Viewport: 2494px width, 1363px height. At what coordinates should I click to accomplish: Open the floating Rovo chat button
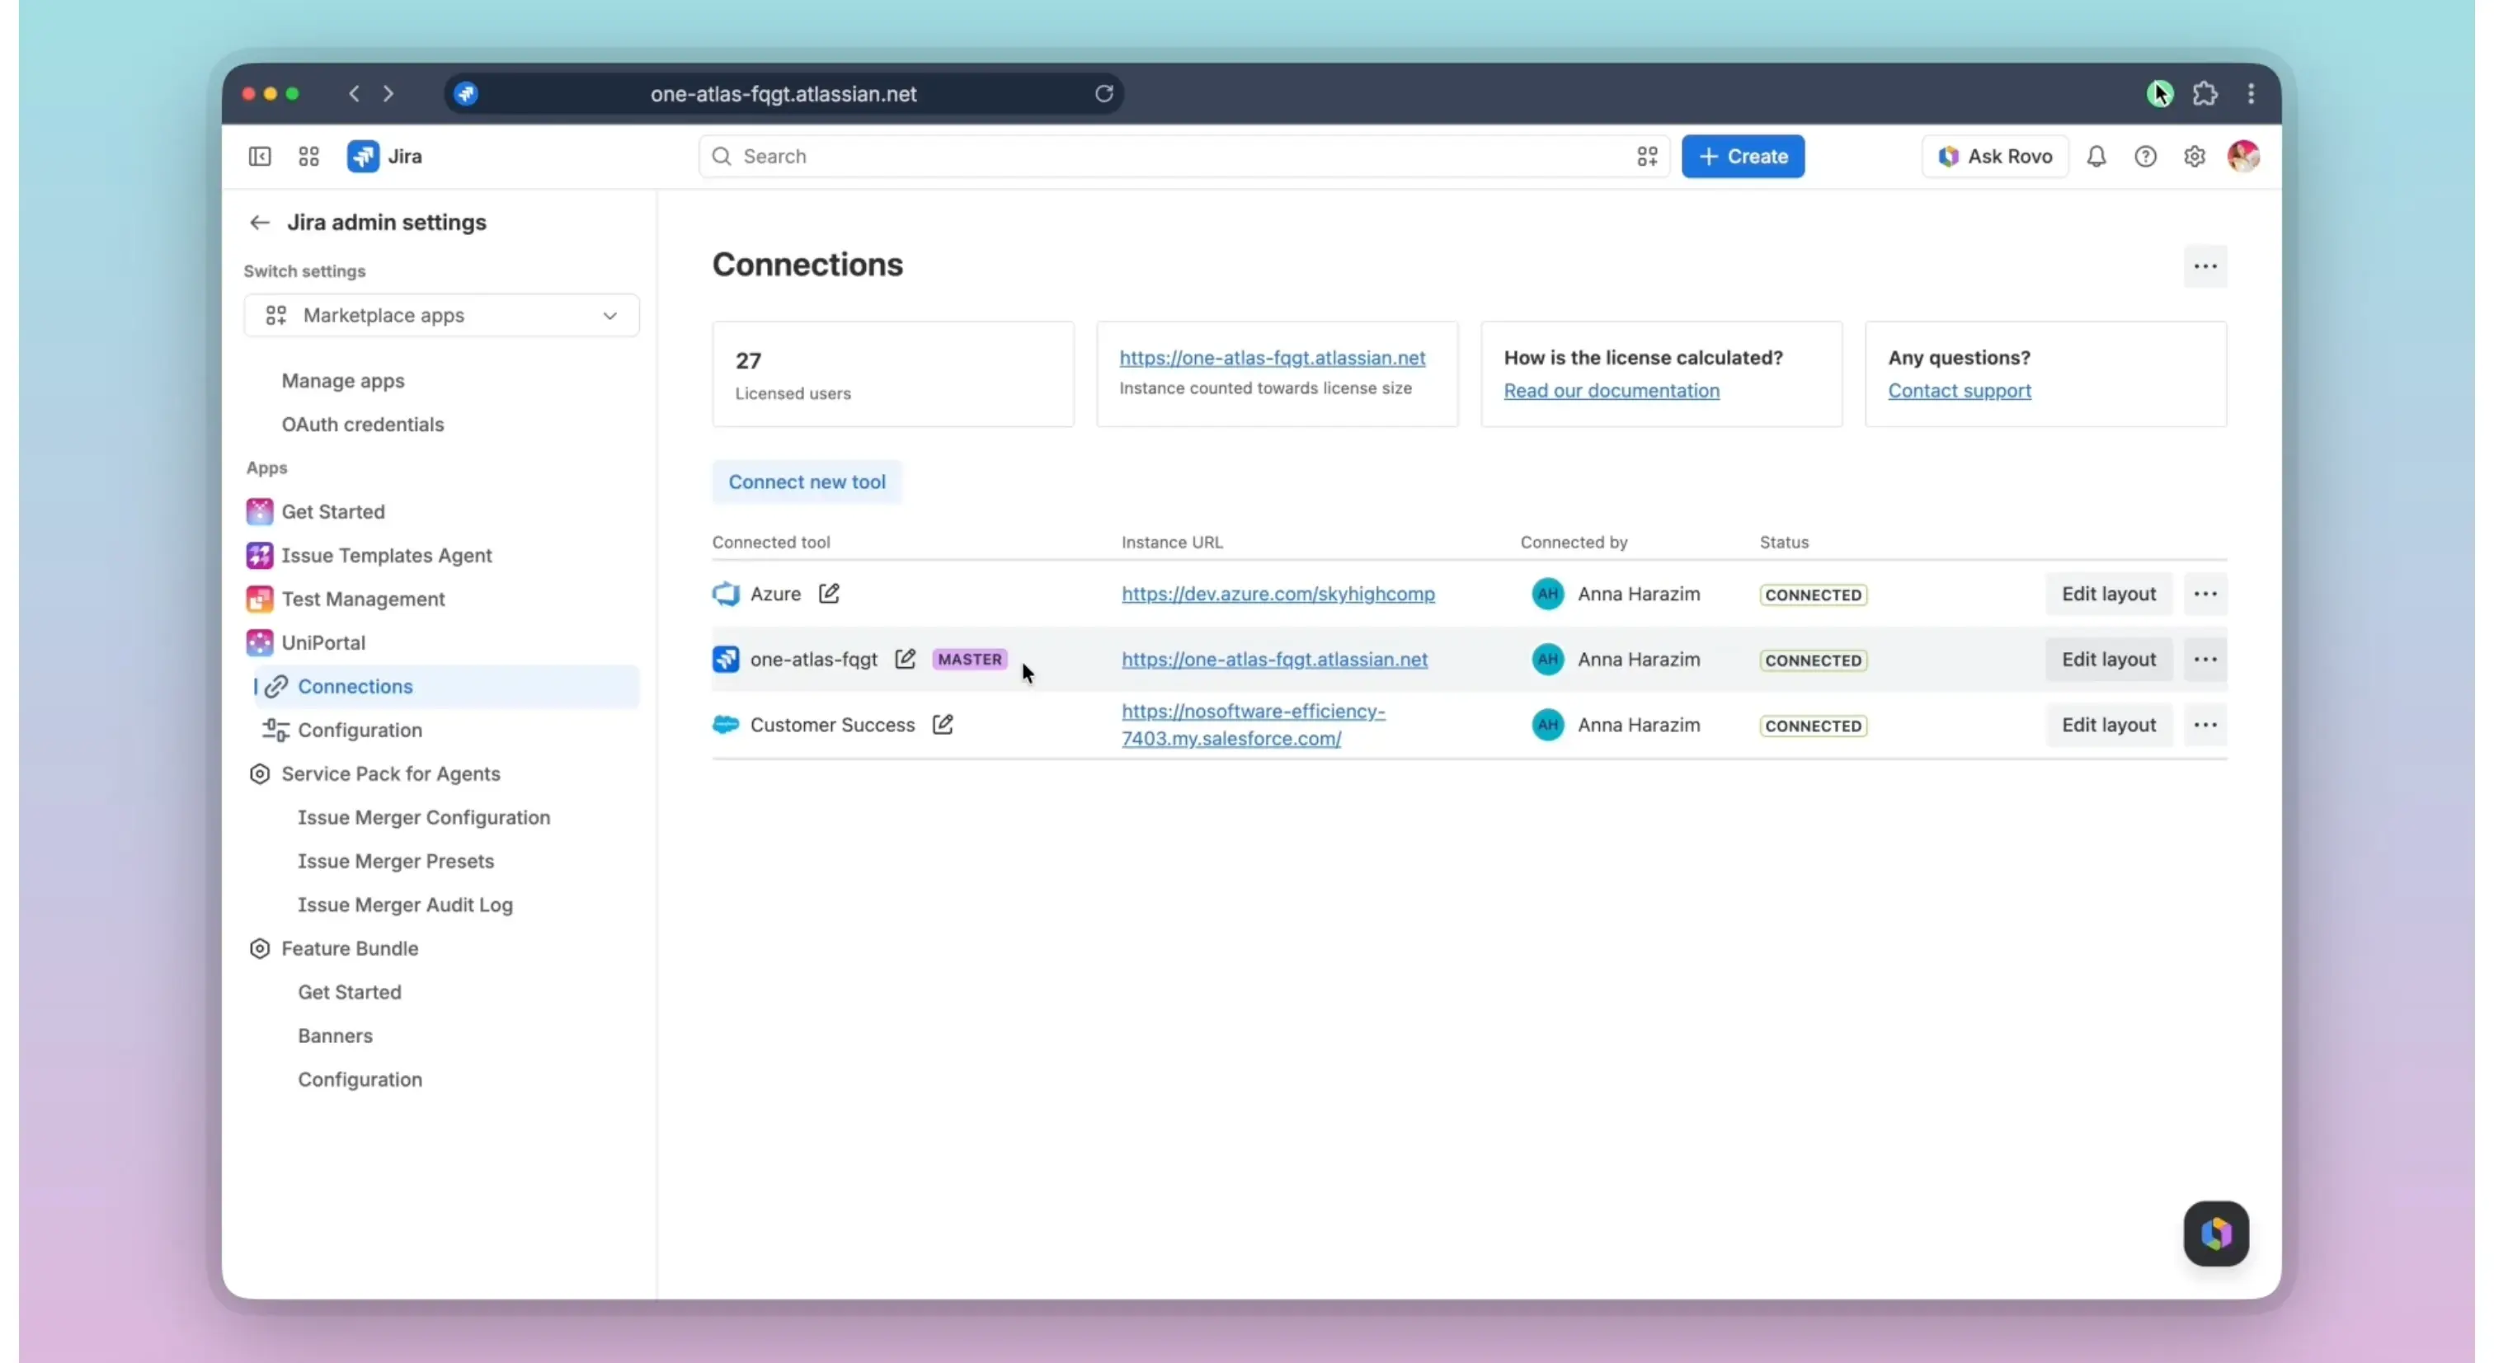point(2216,1234)
